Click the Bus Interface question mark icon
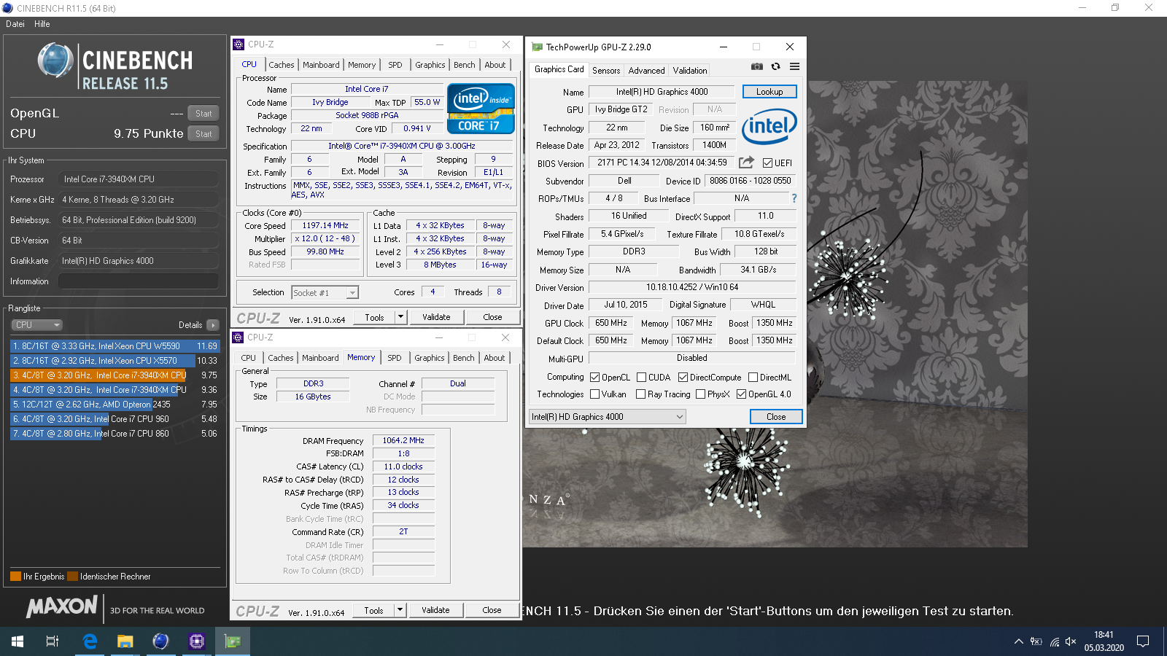 (x=794, y=198)
